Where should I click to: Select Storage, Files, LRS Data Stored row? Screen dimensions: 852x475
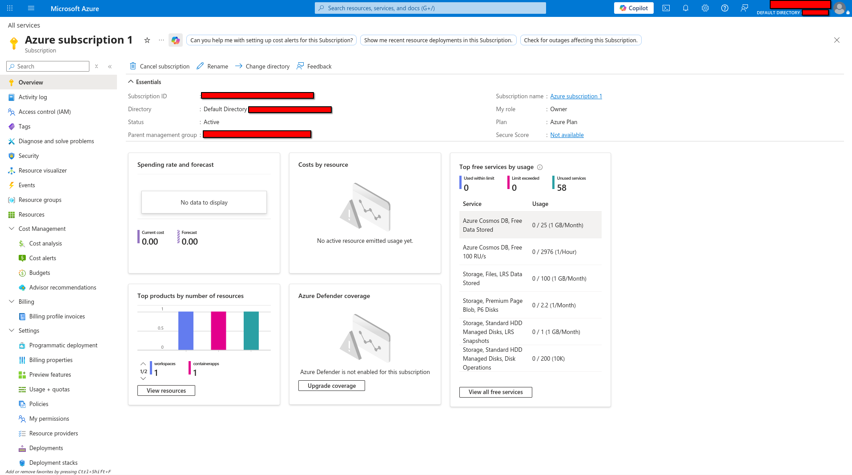pyautogui.click(x=530, y=278)
